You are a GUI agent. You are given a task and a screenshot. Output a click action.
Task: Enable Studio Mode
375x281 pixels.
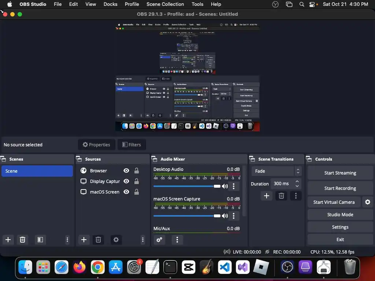coord(340,214)
